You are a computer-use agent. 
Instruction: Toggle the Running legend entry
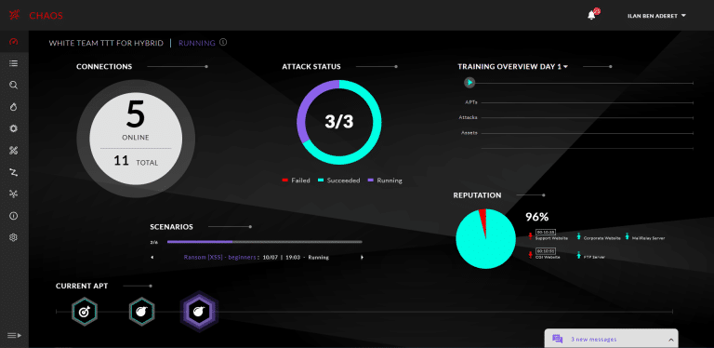click(x=385, y=181)
